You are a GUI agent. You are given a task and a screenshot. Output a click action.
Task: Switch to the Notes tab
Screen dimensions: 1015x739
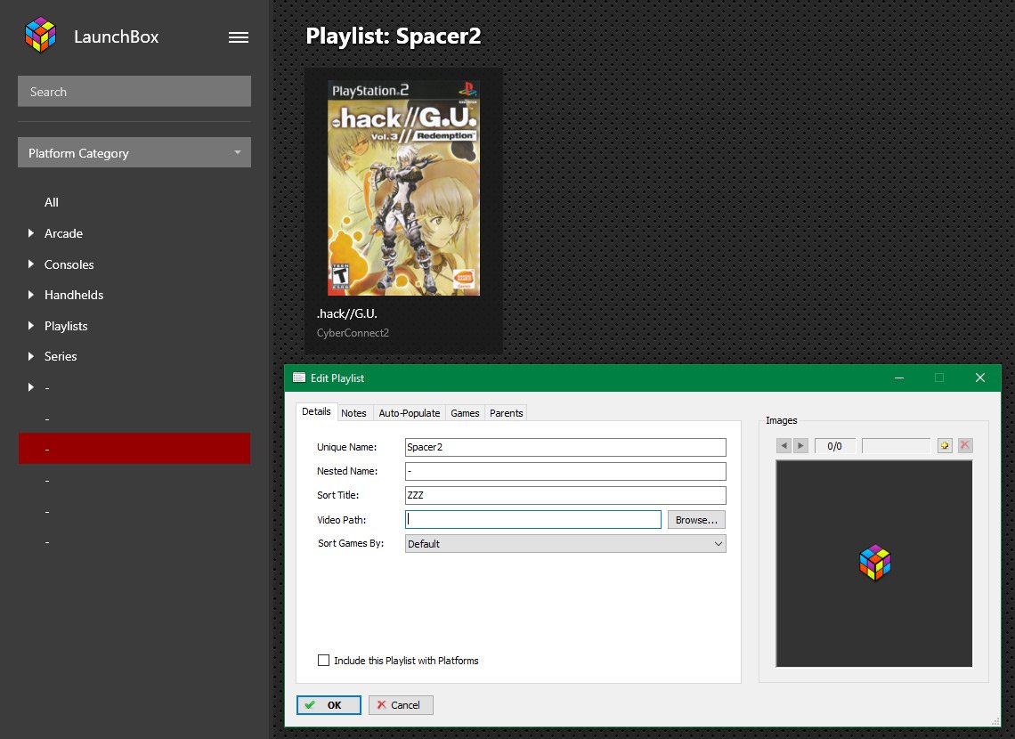pos(353,413)
